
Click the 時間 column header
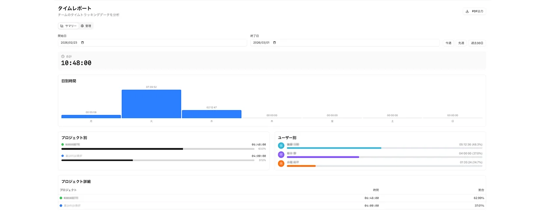coord(376,190)
